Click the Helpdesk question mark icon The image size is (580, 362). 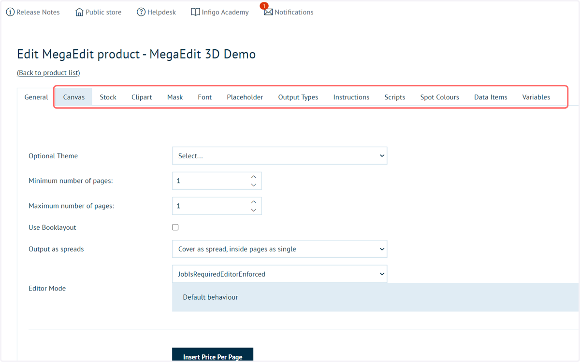141,12
